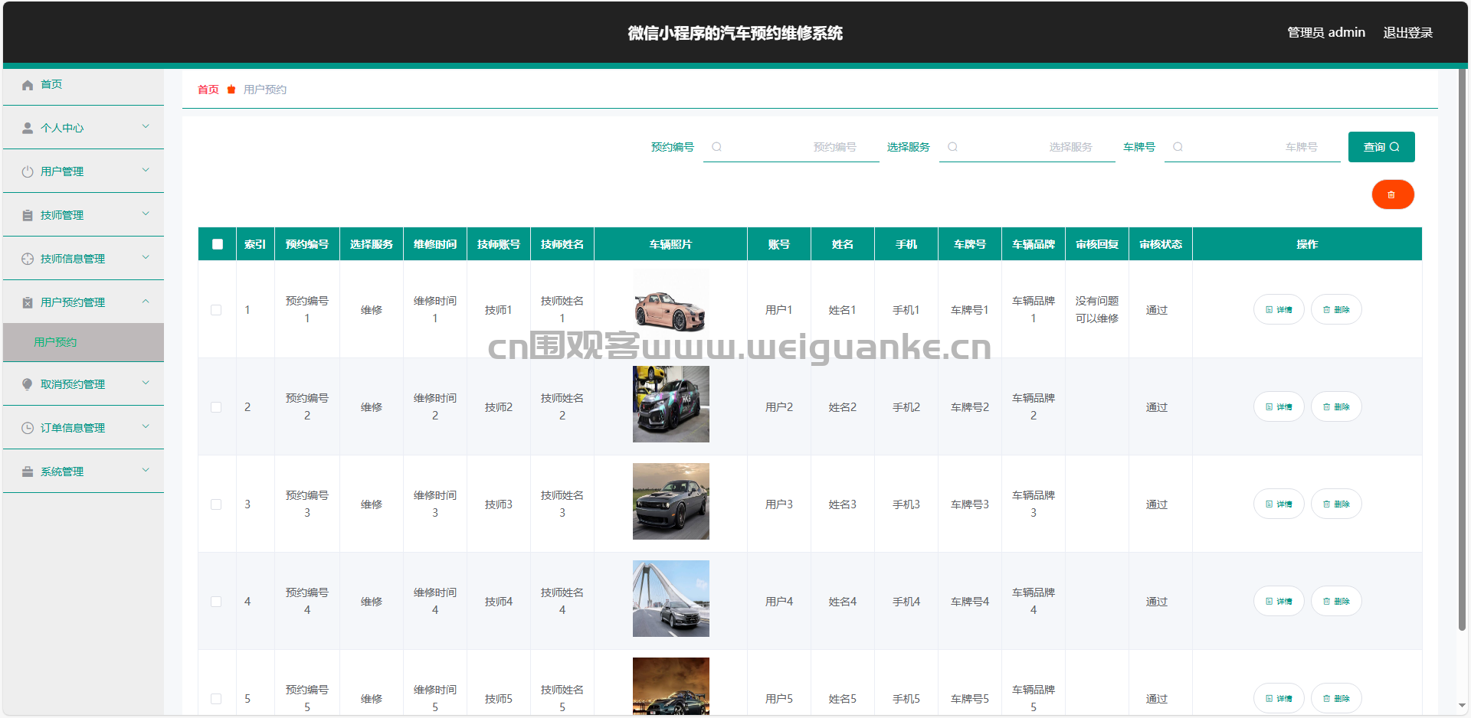Expand the 技师管理 chevron
The image size is (1471, 718).
(x=146, y=214)
